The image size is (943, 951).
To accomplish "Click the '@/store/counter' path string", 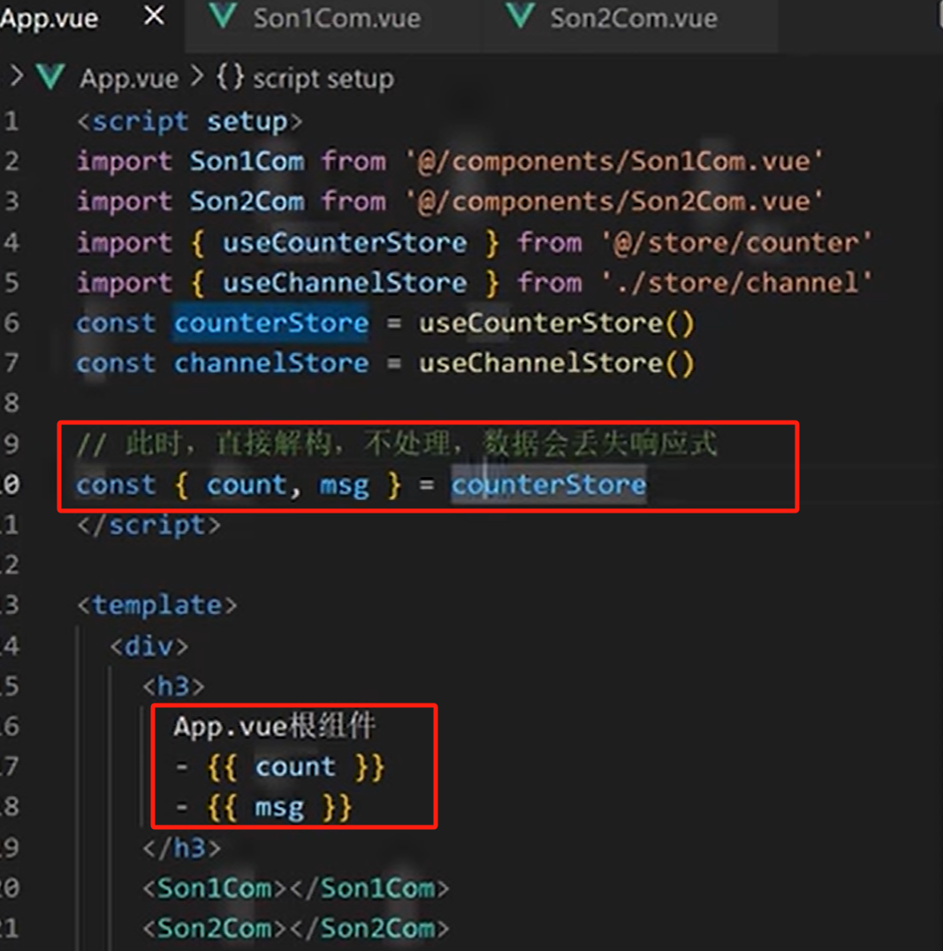I will pos(737,242).
